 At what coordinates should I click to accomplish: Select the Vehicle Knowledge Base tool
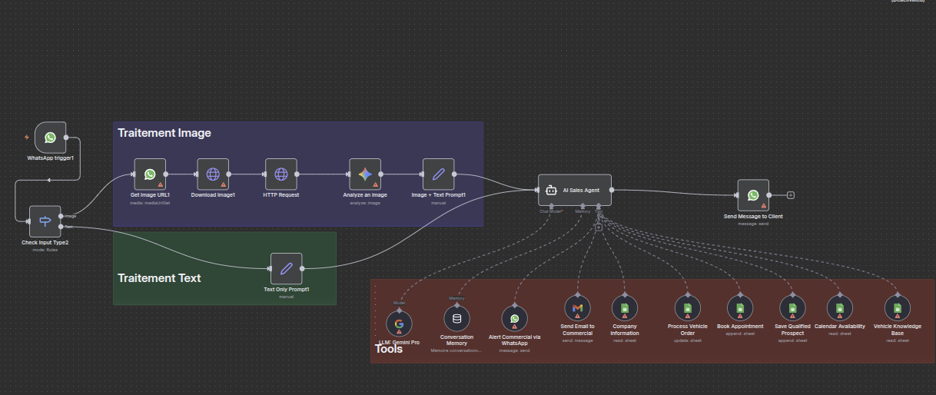(x=897, y=308)
